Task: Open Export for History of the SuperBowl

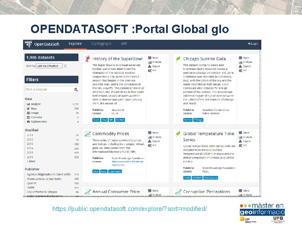Action: [154, 66]
